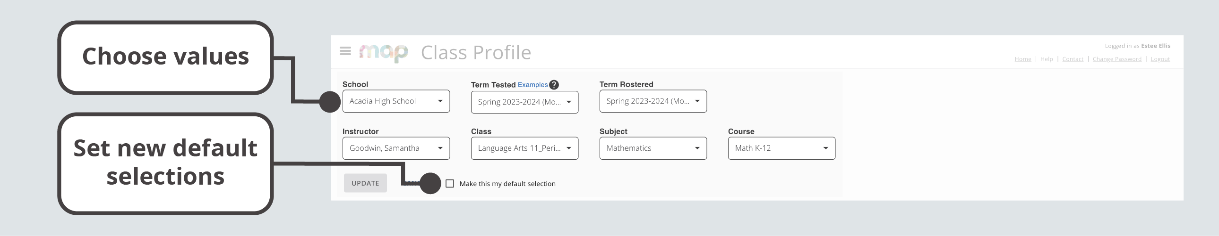Click the Change Password link

(1117, 59)
